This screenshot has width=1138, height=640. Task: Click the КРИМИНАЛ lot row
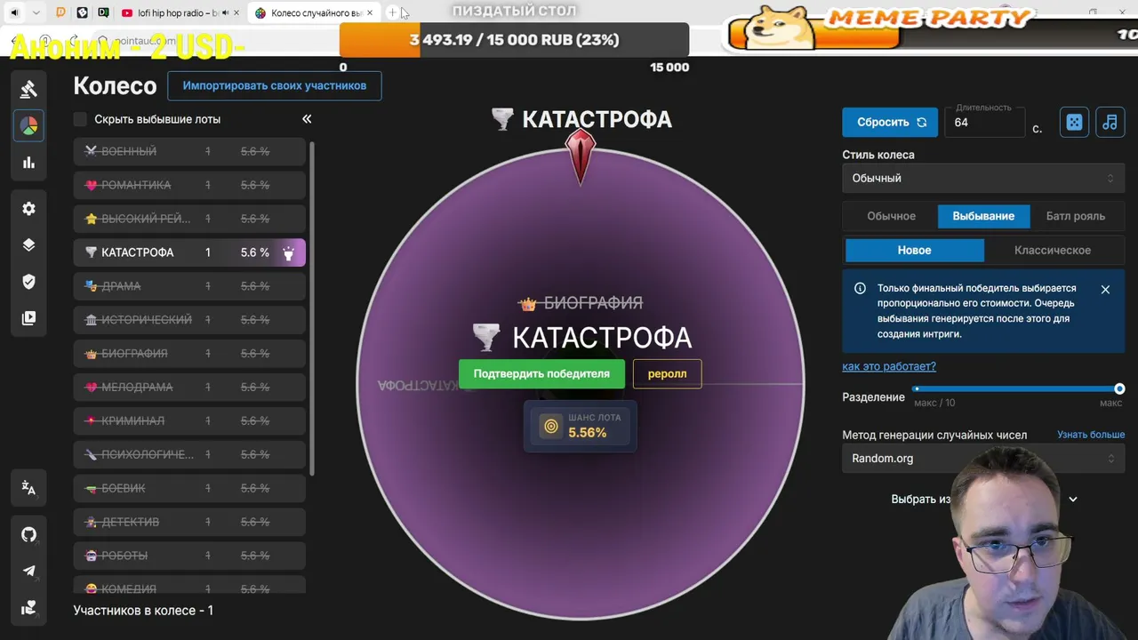189,420
